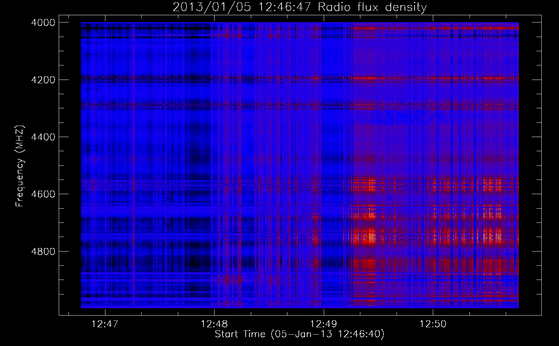Click the "Frequency (MHZ)" axis title
559x346 pixels.
(20, 166)
